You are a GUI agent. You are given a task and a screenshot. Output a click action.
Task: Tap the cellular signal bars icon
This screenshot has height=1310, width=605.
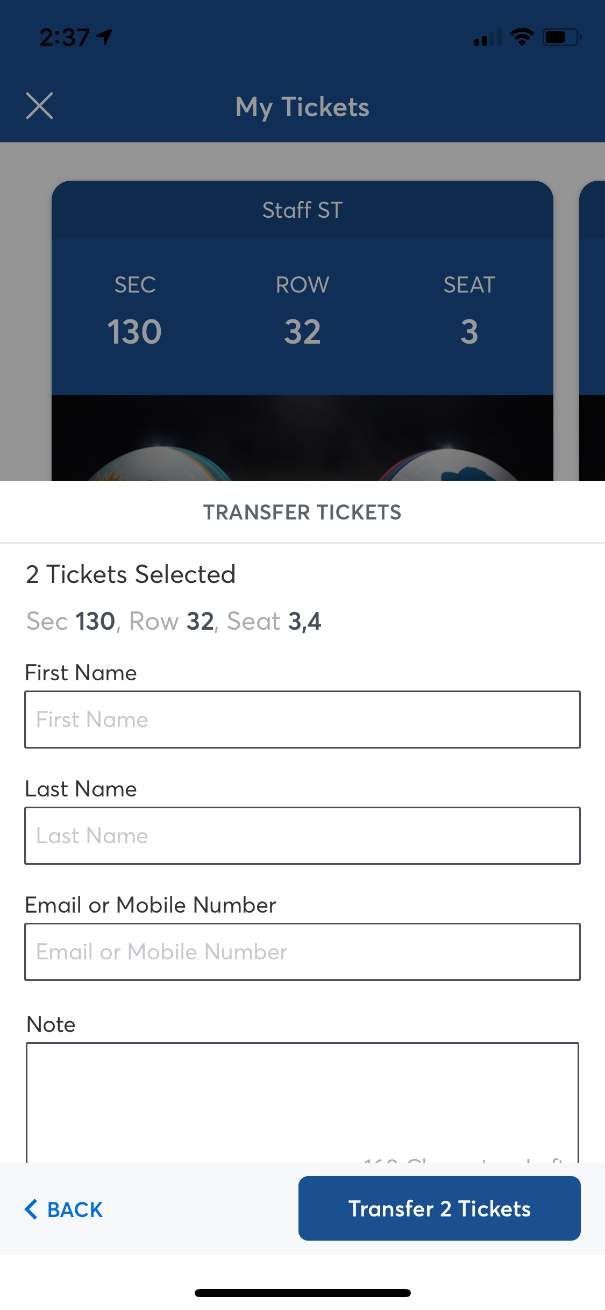(x=487, y=38)
